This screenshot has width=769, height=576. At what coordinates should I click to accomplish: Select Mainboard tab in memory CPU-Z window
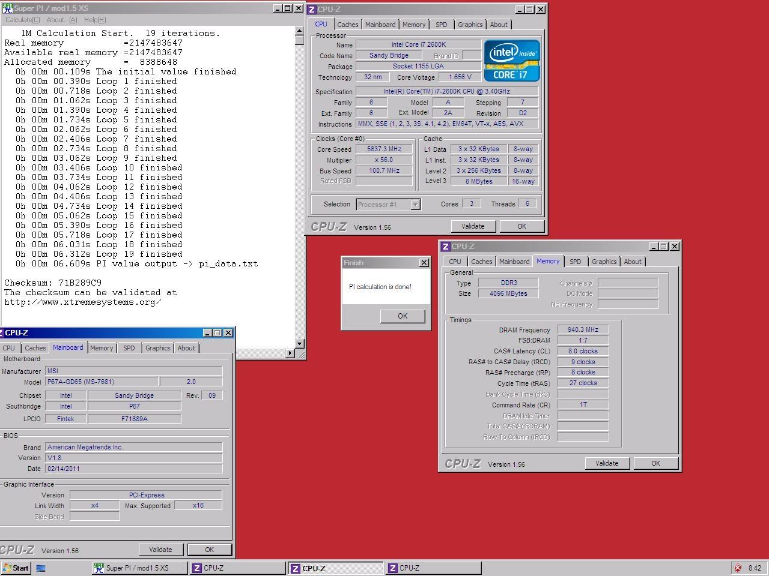514,262
